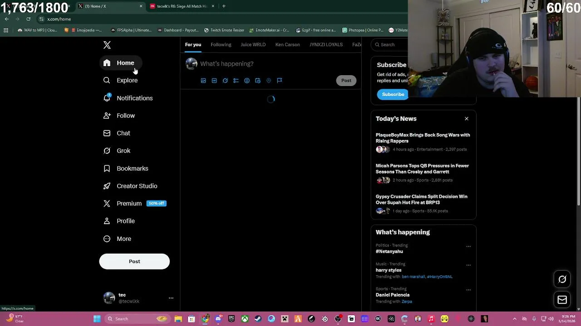Open the FPSAlpha bookmark
The image size is (581, 326).
coord(131,30)
